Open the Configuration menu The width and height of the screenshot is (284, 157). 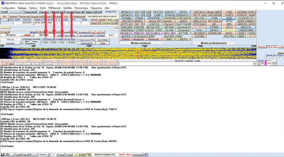8,8
